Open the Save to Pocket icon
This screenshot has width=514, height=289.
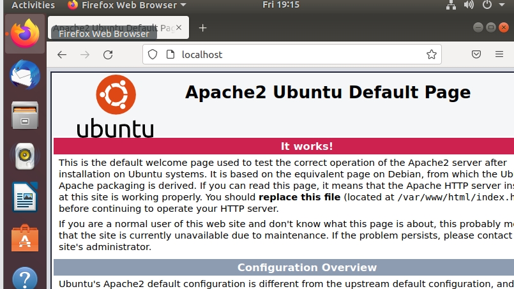click(x=476, y=54)
